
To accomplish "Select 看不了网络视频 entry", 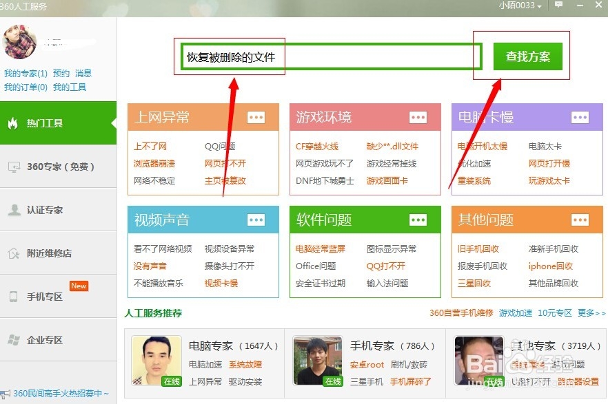I will click(163, 249).
